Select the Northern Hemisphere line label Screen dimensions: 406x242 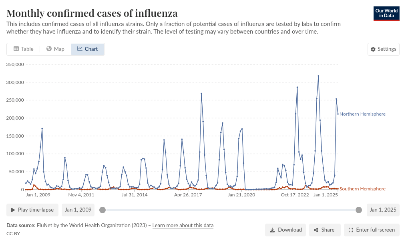(362, 114)
